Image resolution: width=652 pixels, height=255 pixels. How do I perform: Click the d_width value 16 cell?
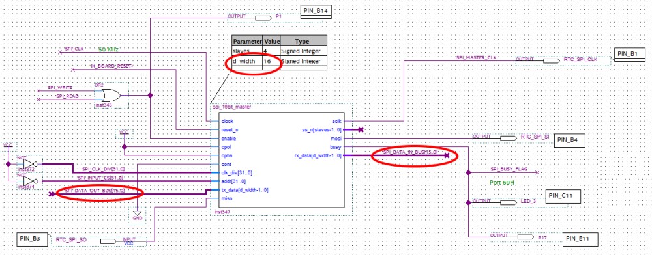(x=271, y=61)
